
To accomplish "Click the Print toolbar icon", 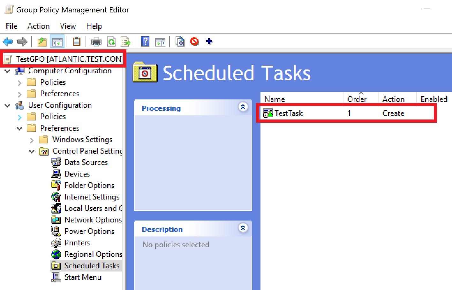I will (x=96, y=41).
